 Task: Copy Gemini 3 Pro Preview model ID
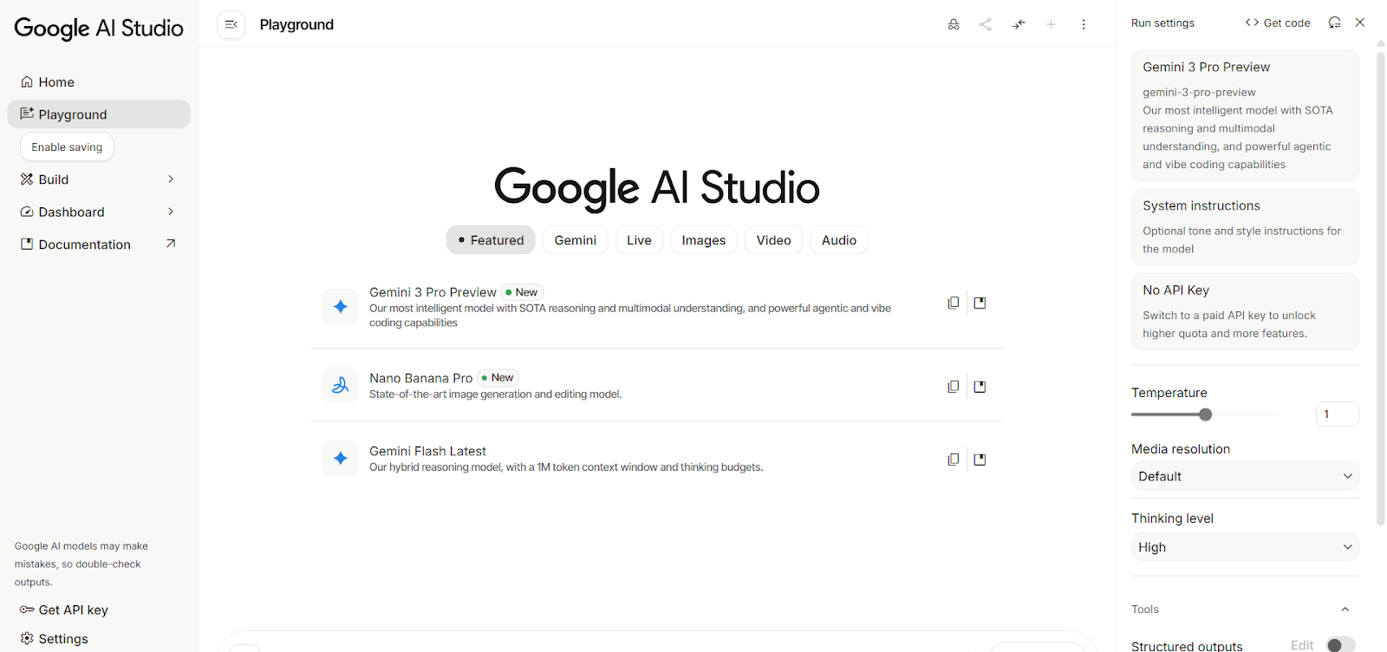954,303
